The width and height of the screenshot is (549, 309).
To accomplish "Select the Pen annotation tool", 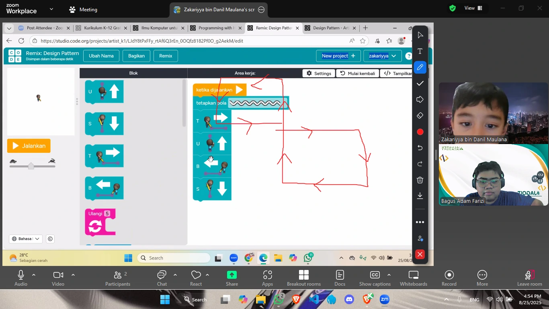I will tap(420, 67).
